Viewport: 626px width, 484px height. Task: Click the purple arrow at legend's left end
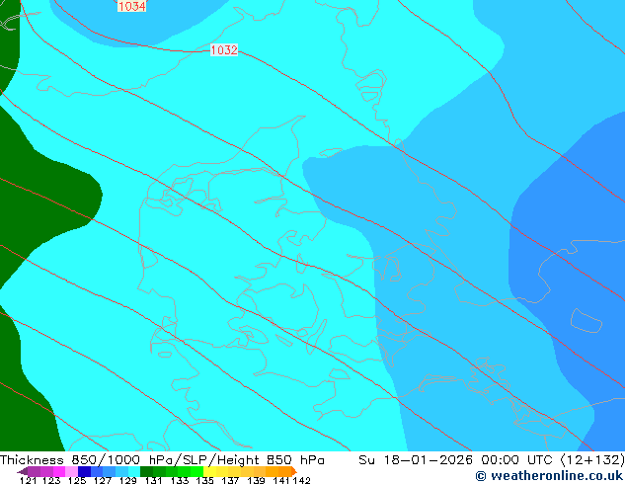(23, 471)
